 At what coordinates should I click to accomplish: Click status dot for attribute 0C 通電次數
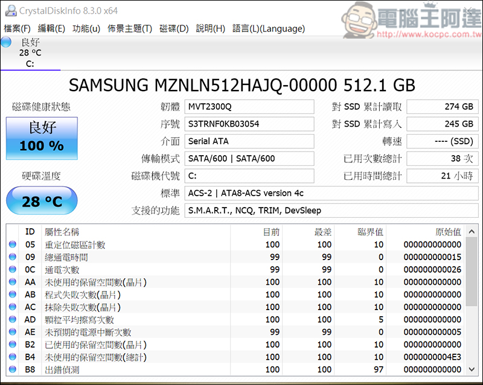[x=13, y=270]
